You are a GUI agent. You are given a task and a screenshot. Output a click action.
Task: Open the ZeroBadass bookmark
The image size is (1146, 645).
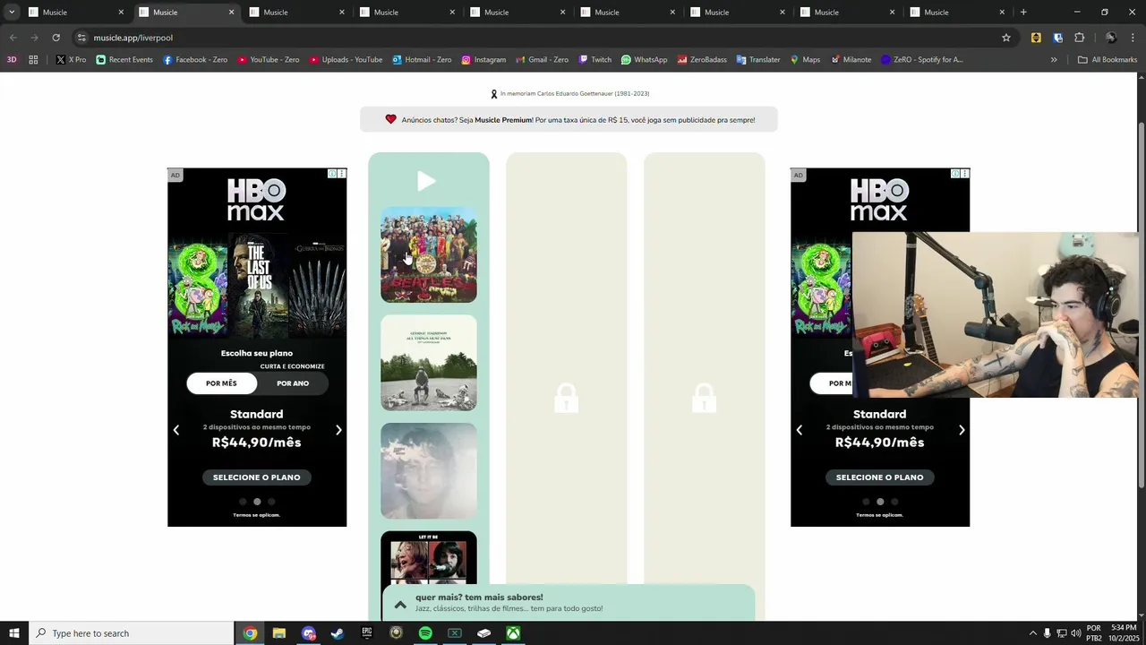[x=702, y=60]
